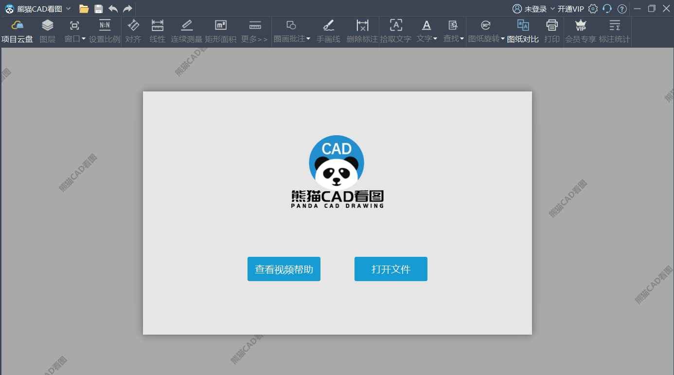The image size is (674, 375).
Task: Minimize the application window
Action: [638, 9]
